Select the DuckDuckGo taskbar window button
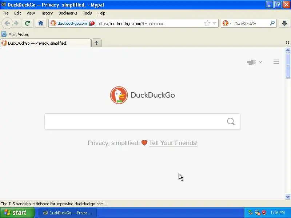291x218 pixels. 68,213
